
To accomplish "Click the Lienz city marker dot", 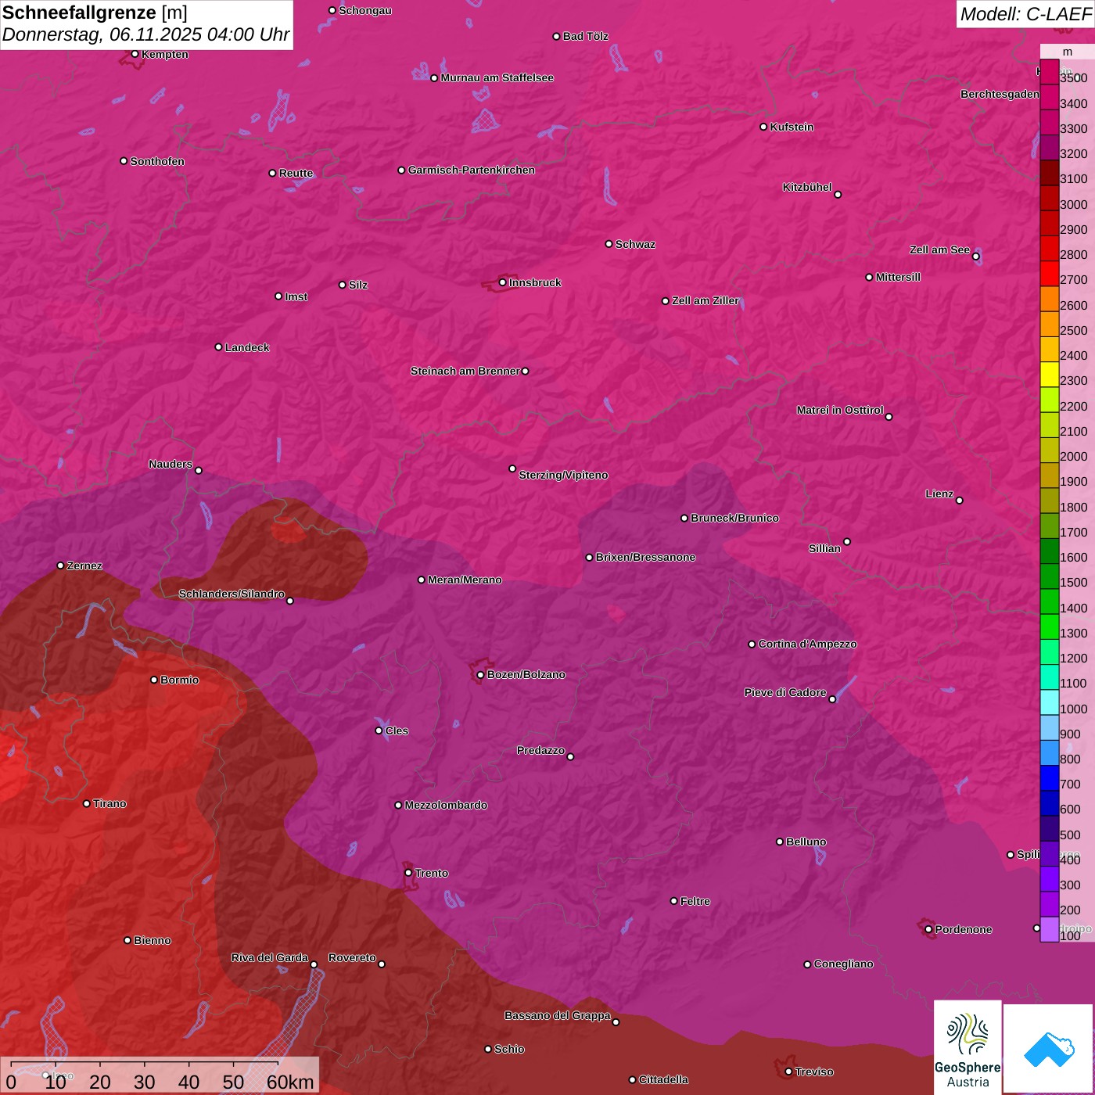I will tap(960, 501).
